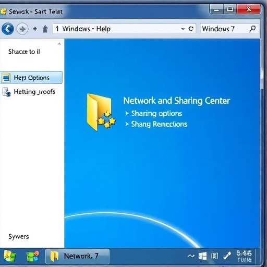Image resolution: width=267 pixels, height=267 pixels.
Task: Collapse the sidebar using the small up arrow
Action: click(x=59, y=44)
